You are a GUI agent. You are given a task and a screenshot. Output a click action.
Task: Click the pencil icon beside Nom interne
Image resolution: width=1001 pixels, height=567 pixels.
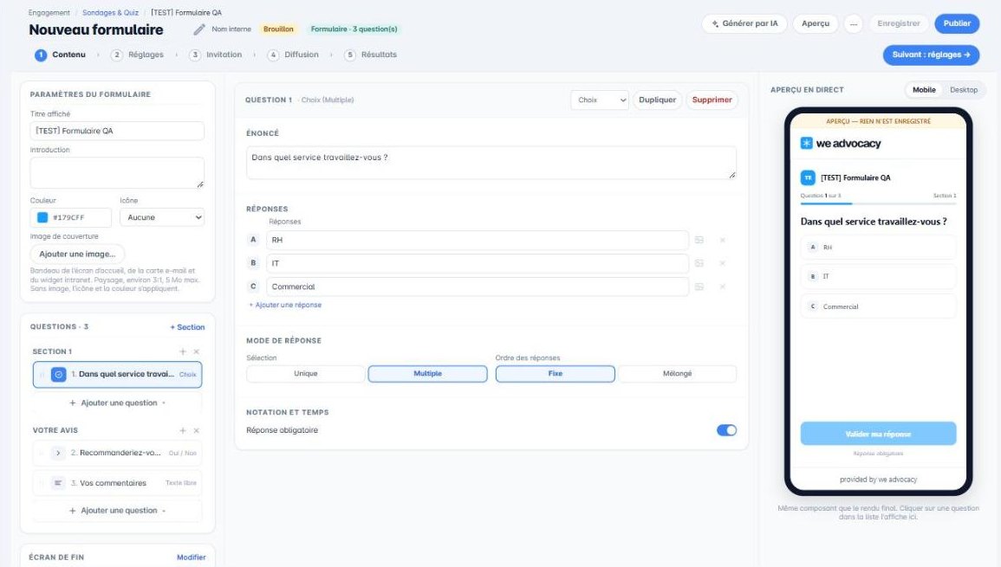click(x=199, y=29)
